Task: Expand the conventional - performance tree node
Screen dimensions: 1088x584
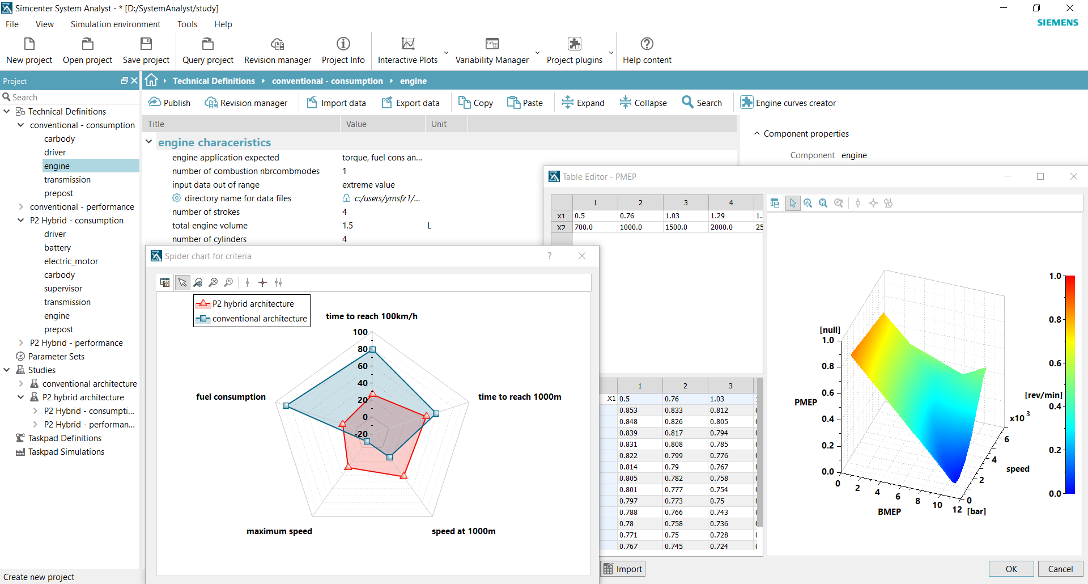Action: tap(22, 206)
